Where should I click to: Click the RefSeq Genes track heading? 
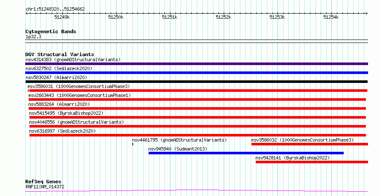44,182
